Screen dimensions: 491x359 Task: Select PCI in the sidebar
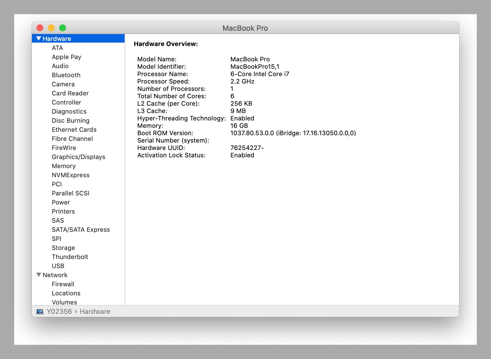[x=57, y=184]
